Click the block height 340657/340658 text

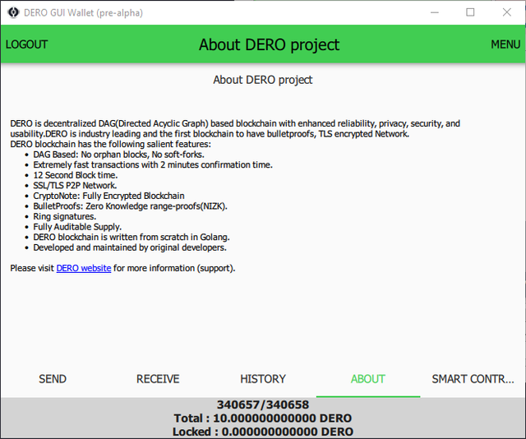[263, 404]
